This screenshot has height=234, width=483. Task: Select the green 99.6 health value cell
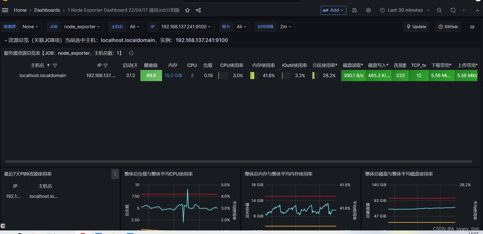pos(151,76)
